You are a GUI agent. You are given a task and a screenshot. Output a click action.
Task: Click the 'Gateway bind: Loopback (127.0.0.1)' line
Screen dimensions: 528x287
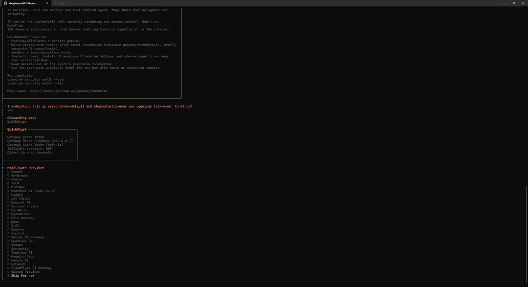click(x=40, y=141)
